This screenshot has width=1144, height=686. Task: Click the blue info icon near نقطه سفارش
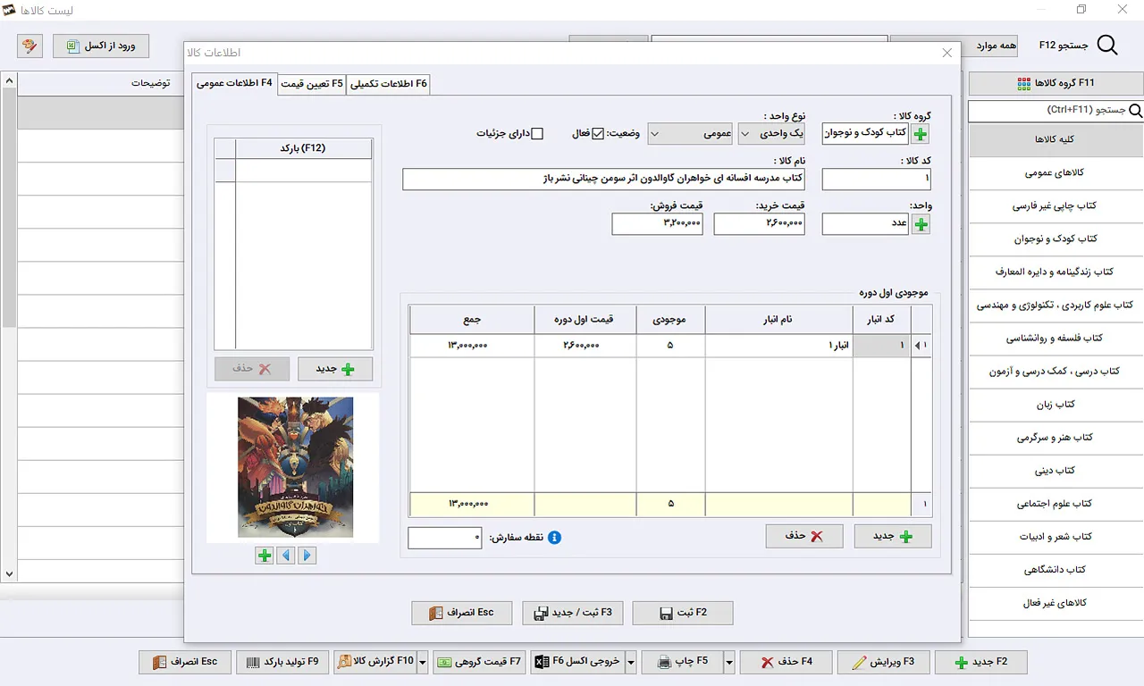click(554, 538)
